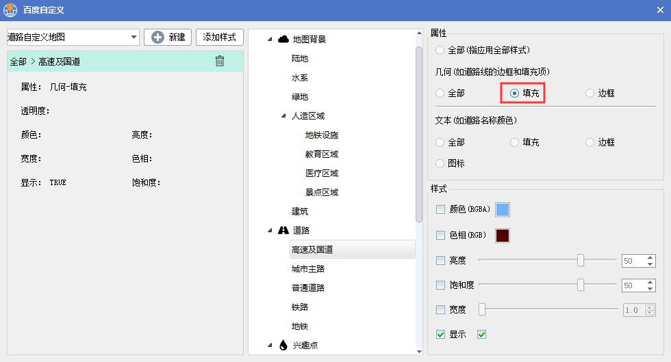Click the droplet icon beside 兴趣点

tap(283, 345)
